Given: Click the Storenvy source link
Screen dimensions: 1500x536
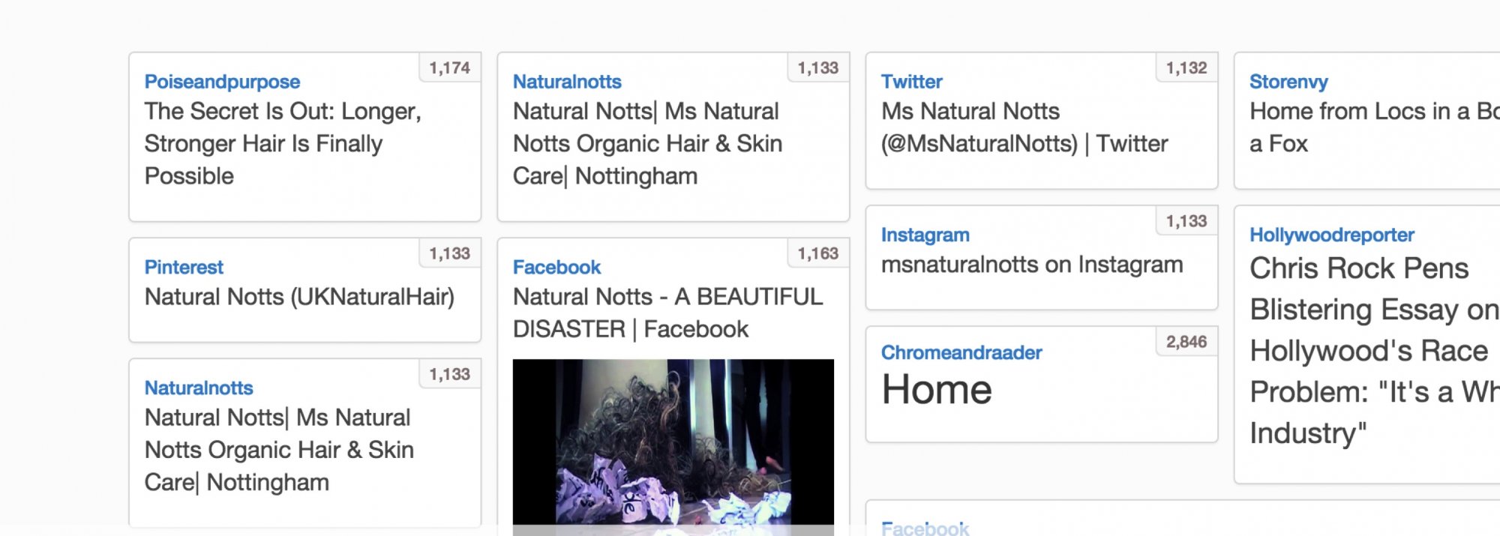Looking at the screenshot, I should coord(1288,82).
